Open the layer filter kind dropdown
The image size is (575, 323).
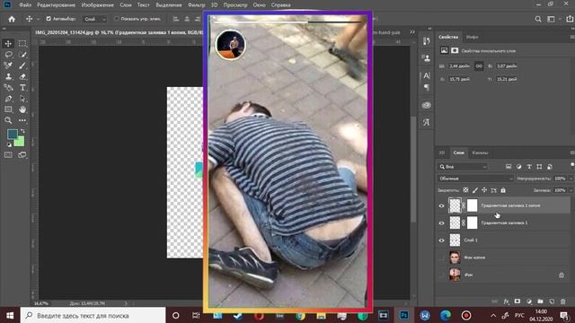click(463, 167)
